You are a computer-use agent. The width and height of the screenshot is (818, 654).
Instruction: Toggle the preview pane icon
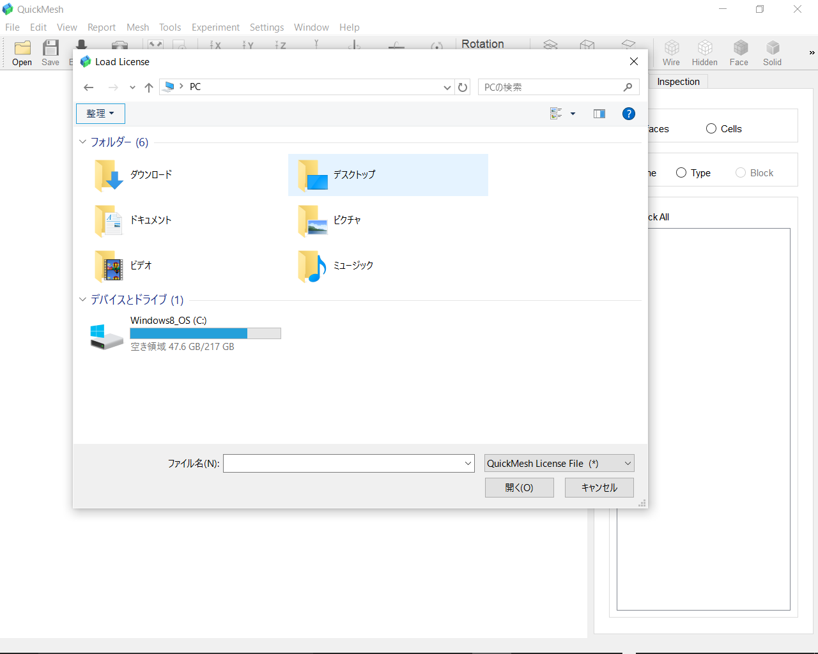(599, 114)
